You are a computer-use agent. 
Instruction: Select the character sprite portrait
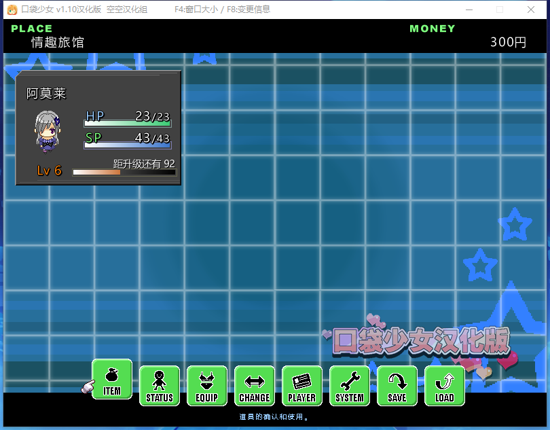pos(48,132)
